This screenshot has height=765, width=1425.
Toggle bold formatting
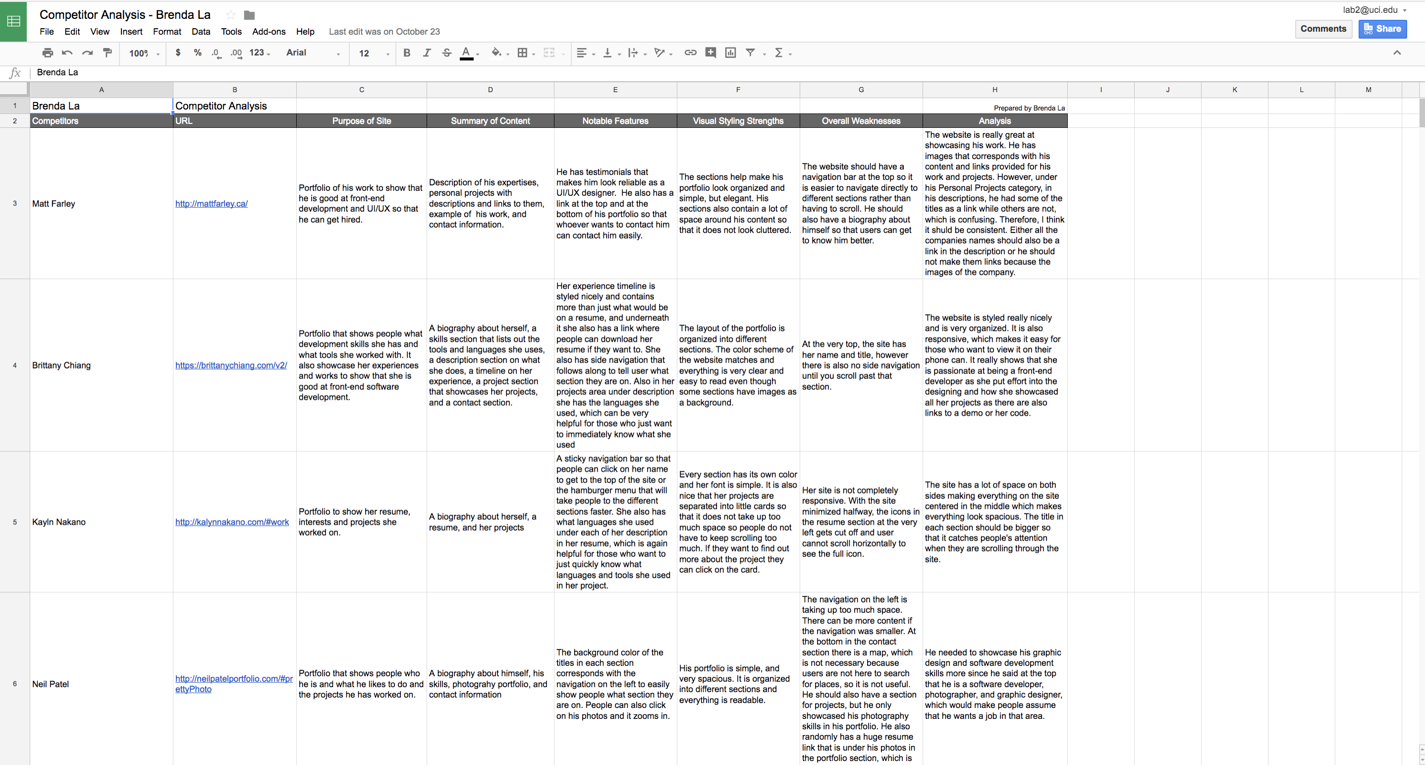click(407, 53)
